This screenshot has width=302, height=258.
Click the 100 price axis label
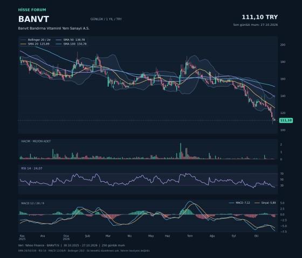[283, 130]
